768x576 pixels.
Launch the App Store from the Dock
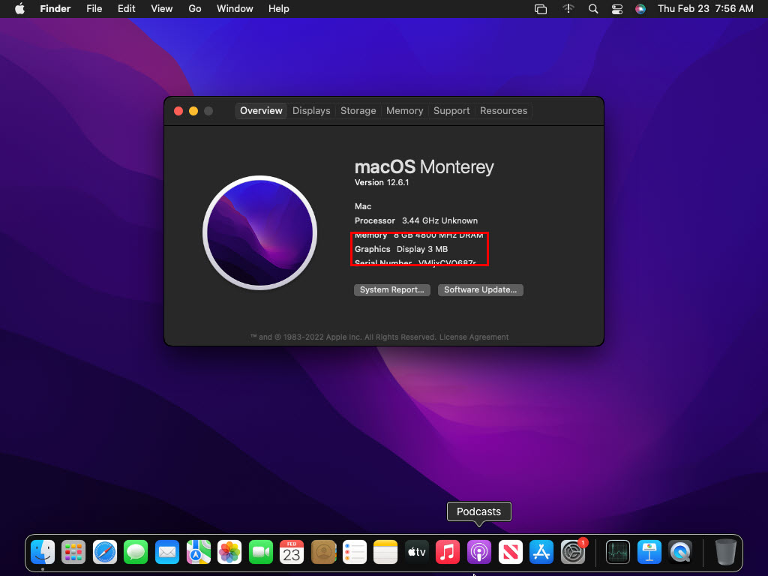(541, 553)
